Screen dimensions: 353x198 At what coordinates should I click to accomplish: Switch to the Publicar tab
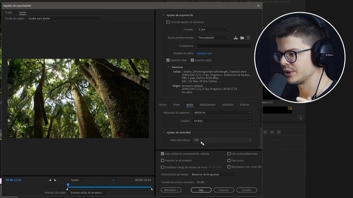click(244, 105)
